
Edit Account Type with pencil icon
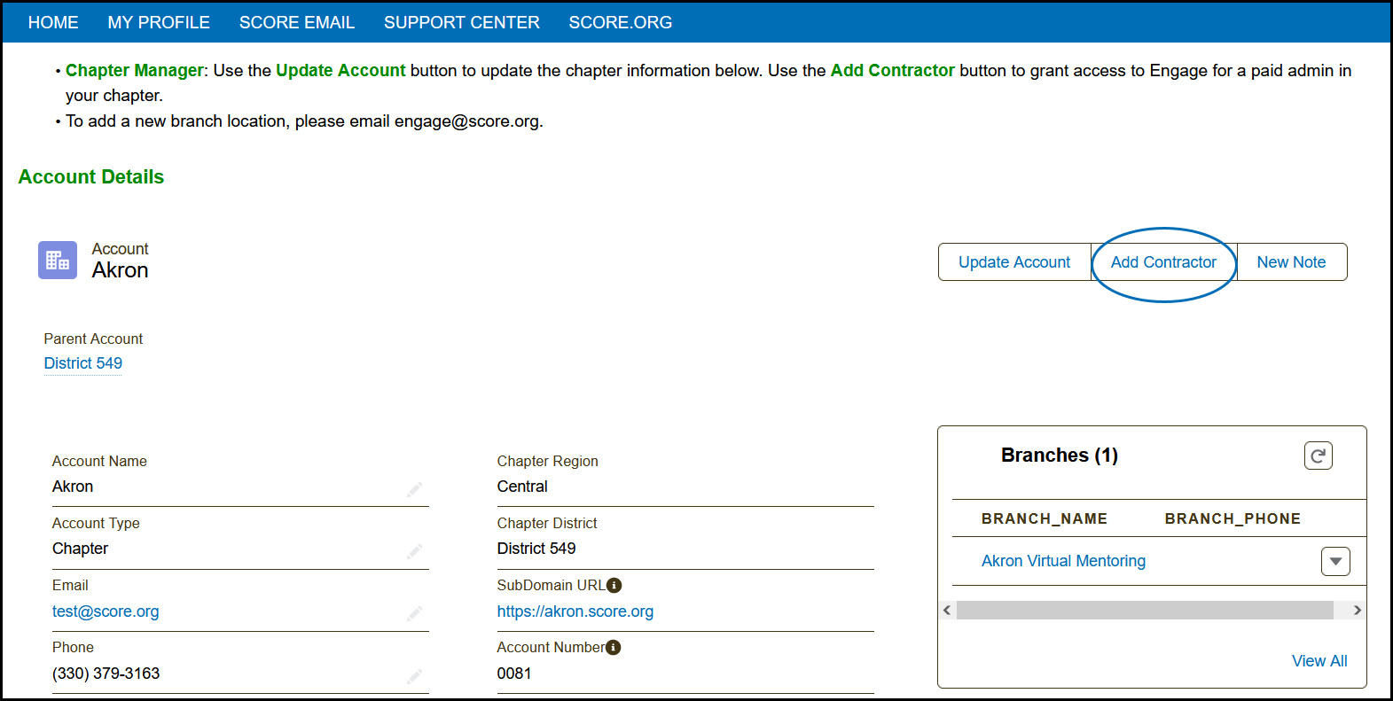click(414, 551)
